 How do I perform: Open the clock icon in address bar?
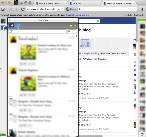[62, 9]
